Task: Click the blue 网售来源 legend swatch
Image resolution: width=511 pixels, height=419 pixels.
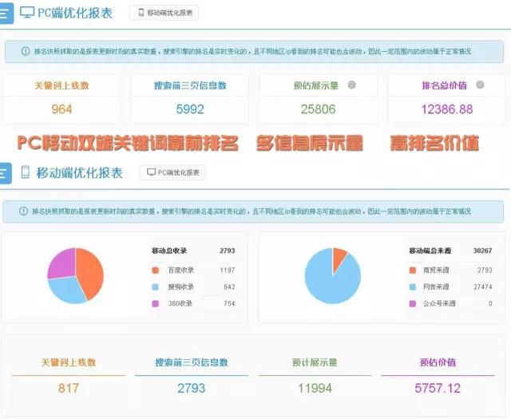Action: 414,287
